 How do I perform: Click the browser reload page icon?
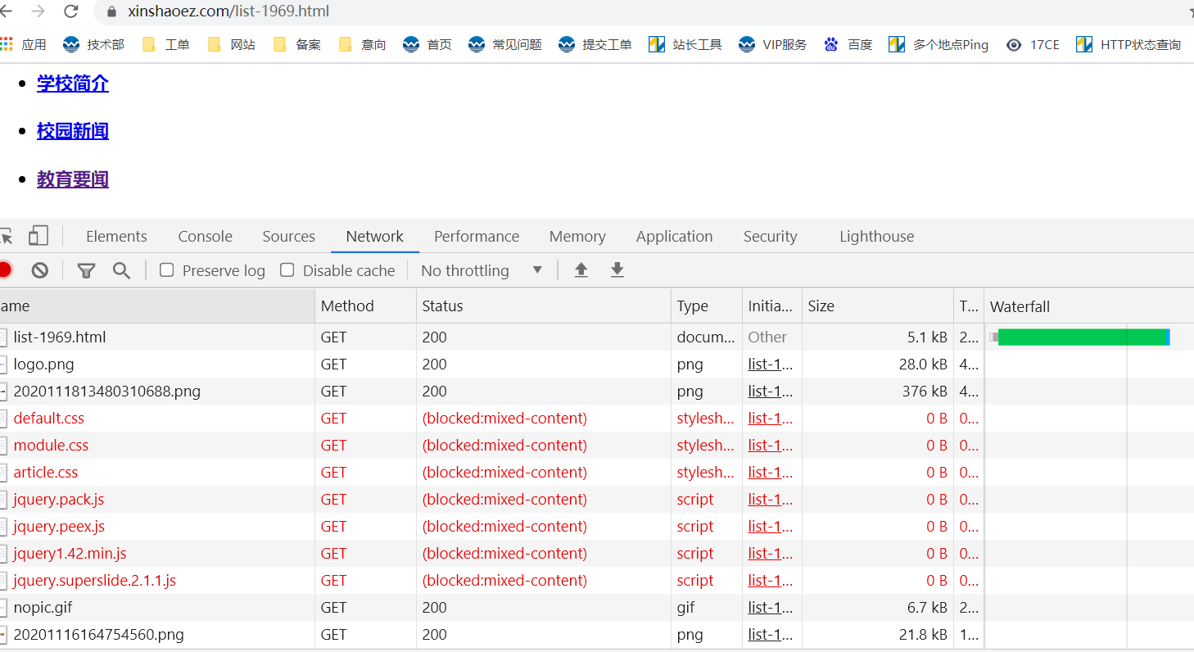pyautogui.click(x=71, y=11)
